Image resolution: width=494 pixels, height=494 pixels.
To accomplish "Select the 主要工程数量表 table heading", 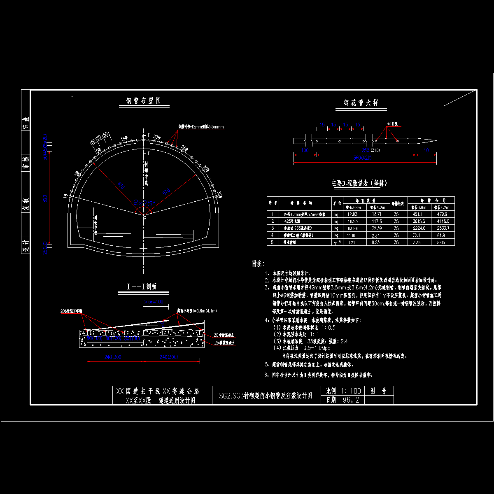I will click(359, 183).
